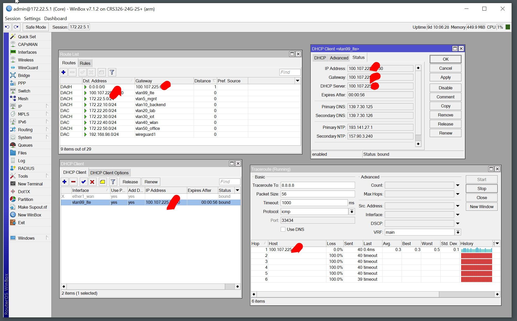
Task: Open column selector dropdown in Route List
Action: click(x=297, y=81)
